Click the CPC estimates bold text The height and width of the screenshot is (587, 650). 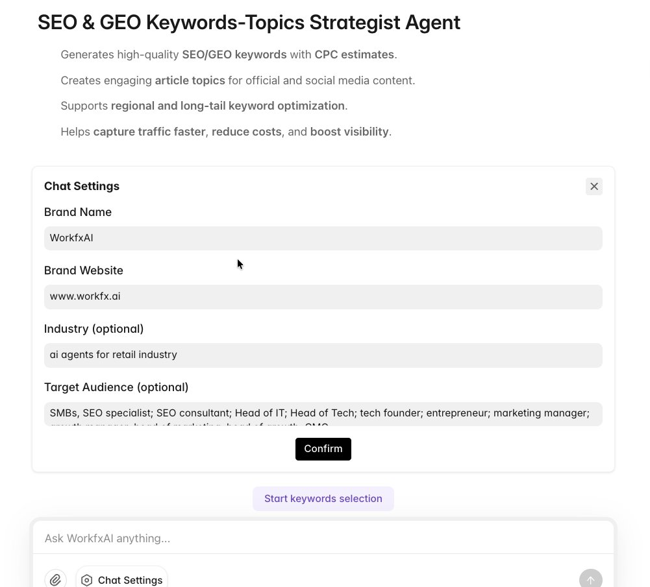354,54
